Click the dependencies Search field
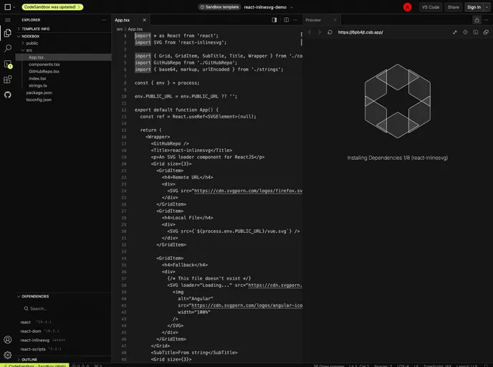The height and width of the screenshot is (367, 493). (x=64, y=308)
